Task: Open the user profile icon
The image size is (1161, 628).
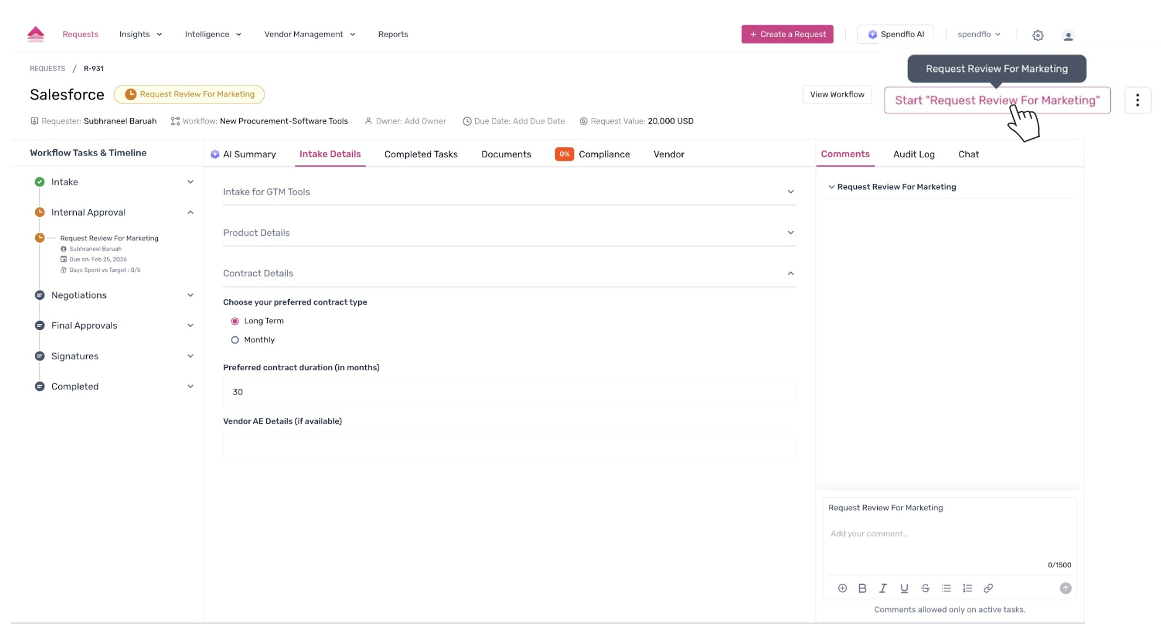Action: [1067, 36]
